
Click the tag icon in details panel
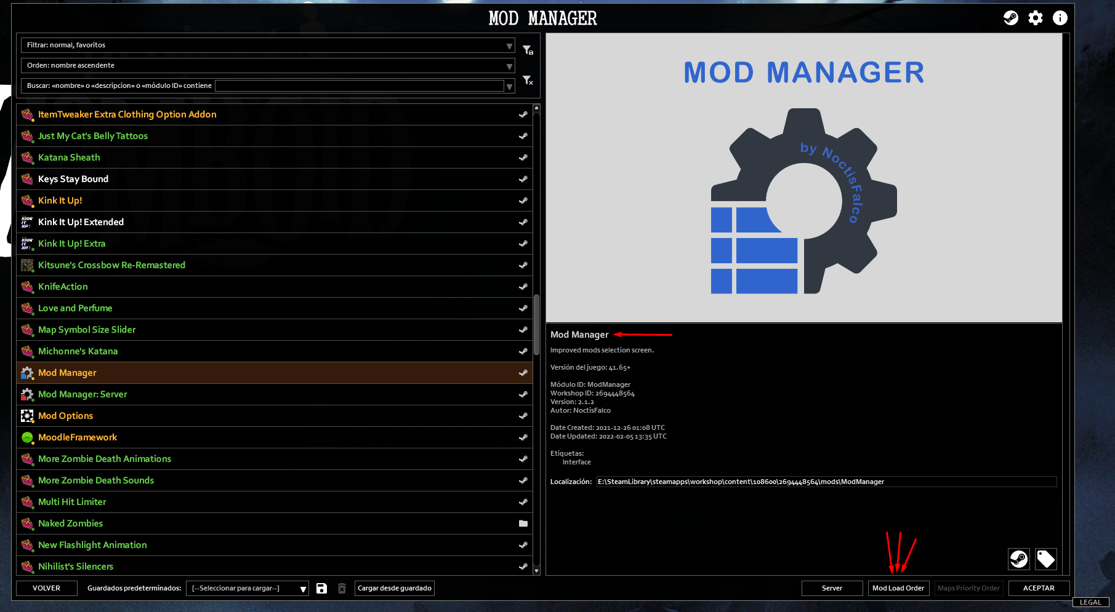pyautogui.click(x=1045, y=559)
